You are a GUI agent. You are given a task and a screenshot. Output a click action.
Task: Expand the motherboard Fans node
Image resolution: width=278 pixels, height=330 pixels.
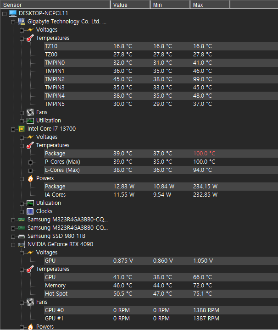point(22,113)
